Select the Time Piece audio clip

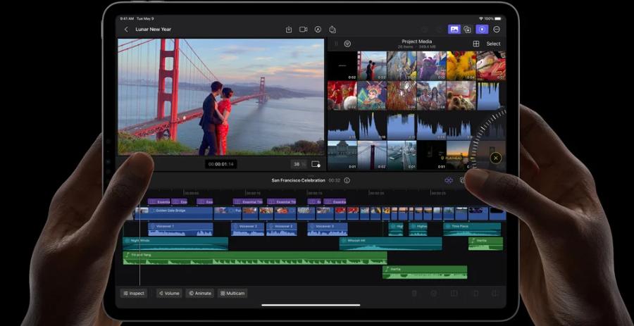[472, 230]
